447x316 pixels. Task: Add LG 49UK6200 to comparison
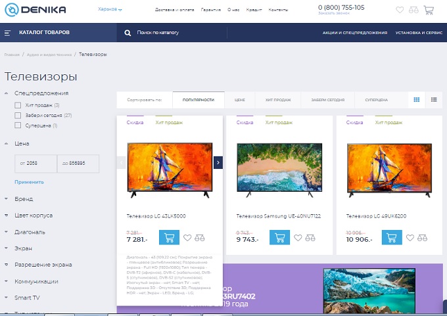(x=422, y=238)
